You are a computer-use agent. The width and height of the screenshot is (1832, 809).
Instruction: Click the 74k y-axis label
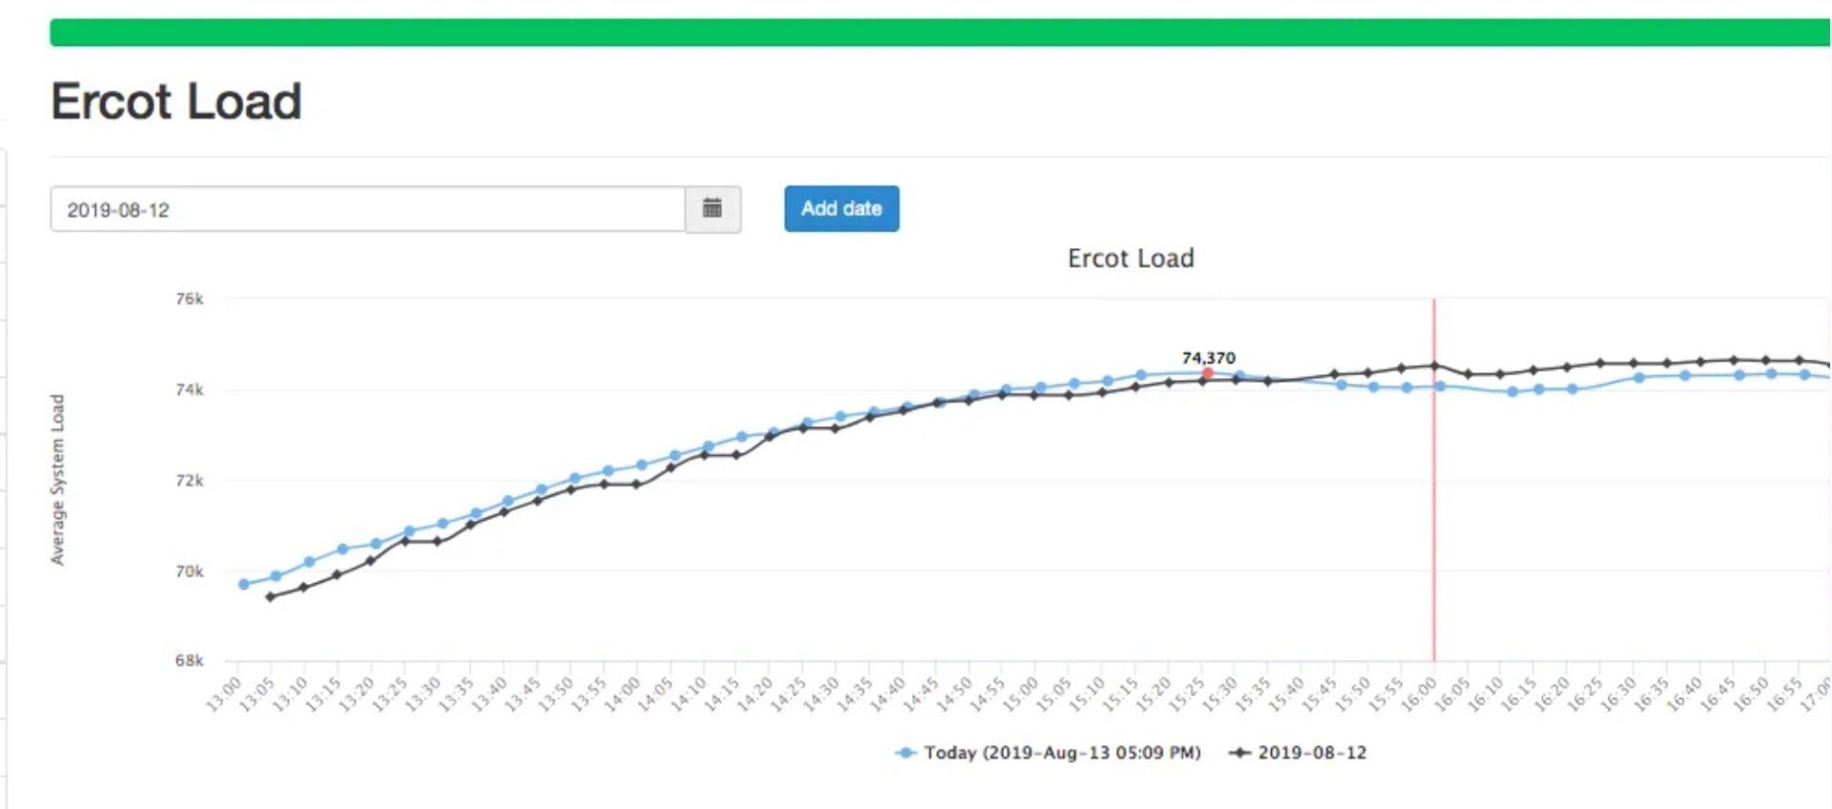[189, 389]
